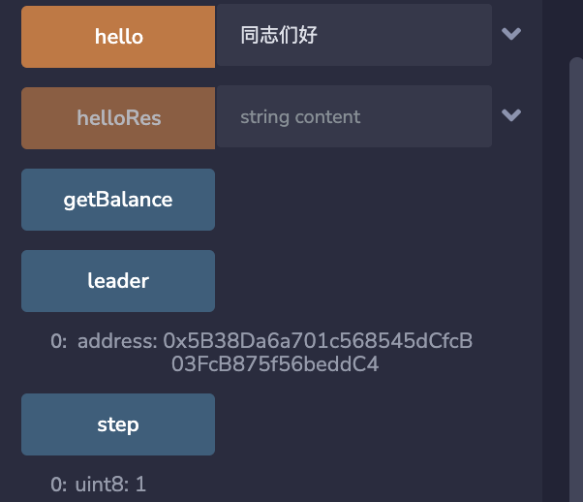
Task: Click the orange hello transaction button
Action: 118,37
